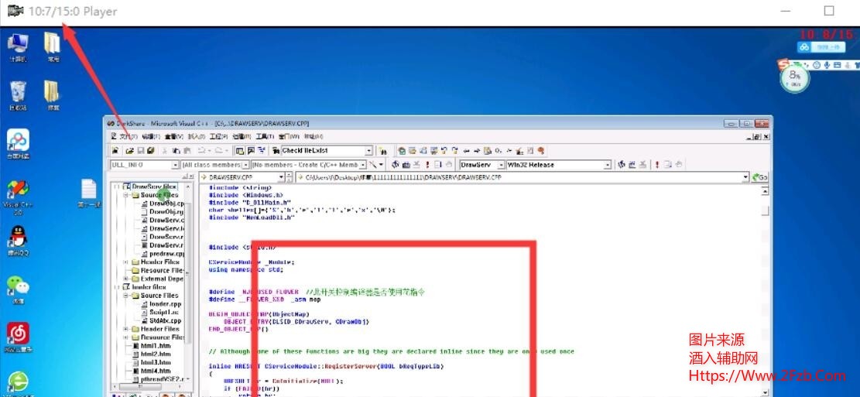Click the Cut scissors toolbar icon
The width and height of the screenshot is (860, 397).
165,151
